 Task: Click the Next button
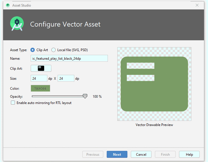(117, 154)
